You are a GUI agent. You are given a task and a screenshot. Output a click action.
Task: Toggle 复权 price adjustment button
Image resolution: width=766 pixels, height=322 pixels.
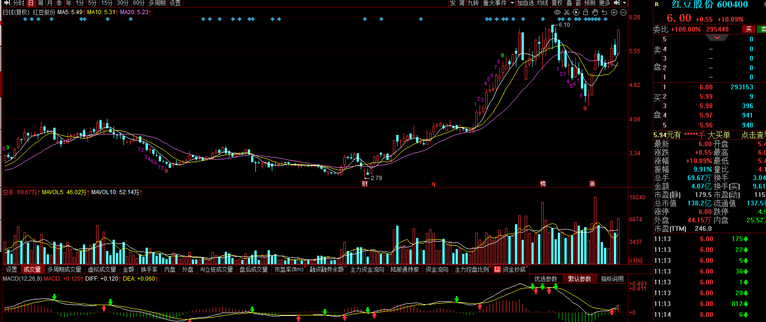557,3
